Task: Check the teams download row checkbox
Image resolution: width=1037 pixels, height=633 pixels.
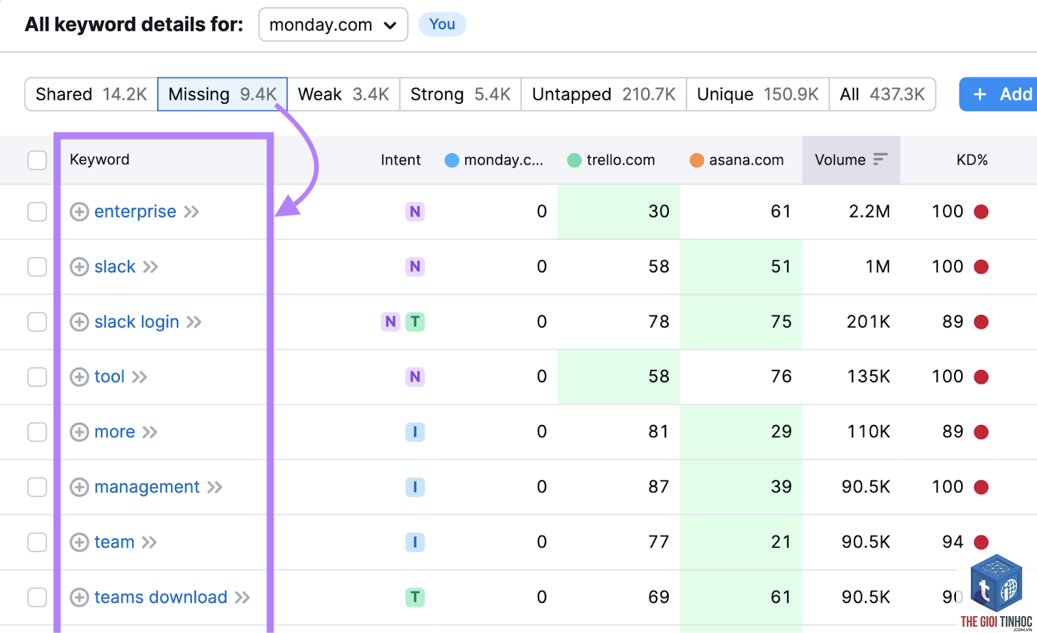Action: coord(38,597)
